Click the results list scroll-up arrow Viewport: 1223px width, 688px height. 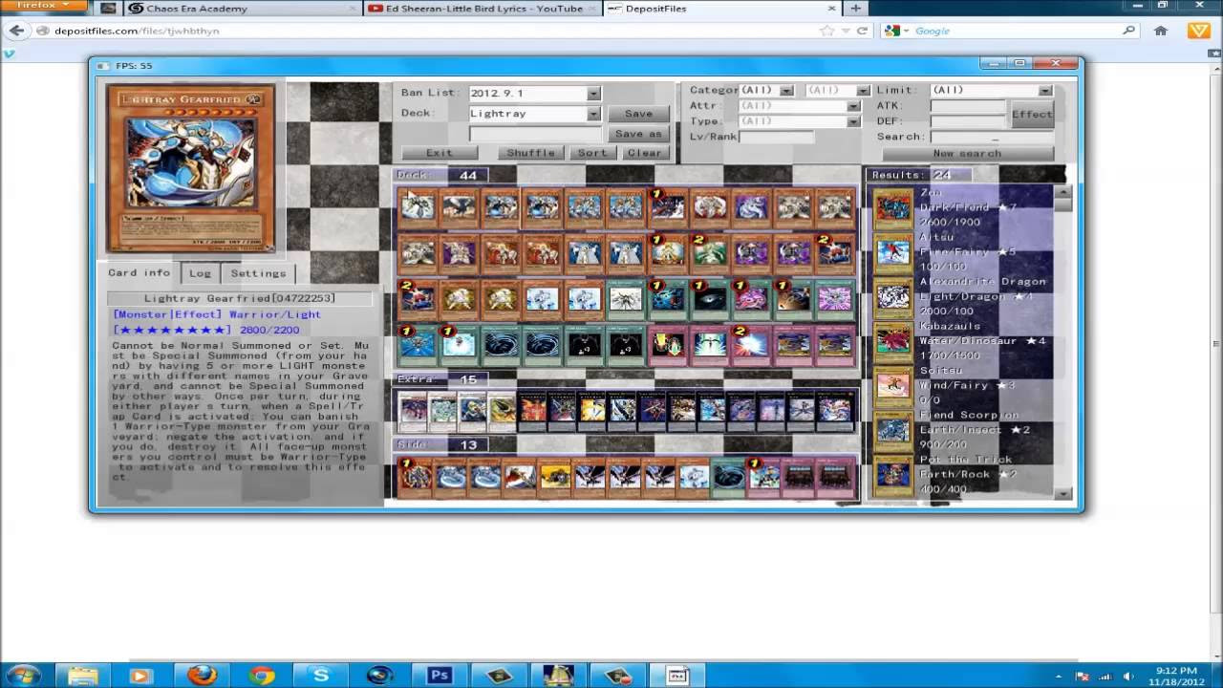(1062, 193)
